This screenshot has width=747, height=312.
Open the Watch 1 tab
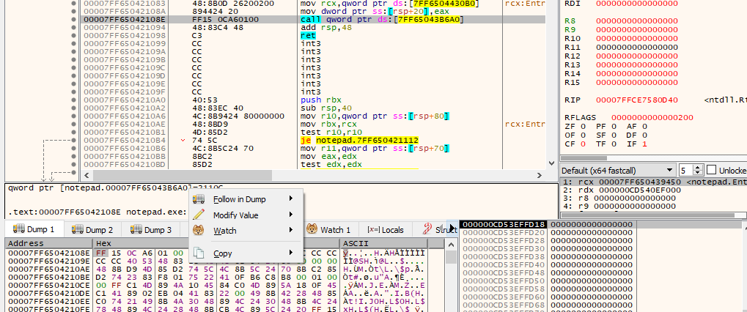[x=328, y=230]
